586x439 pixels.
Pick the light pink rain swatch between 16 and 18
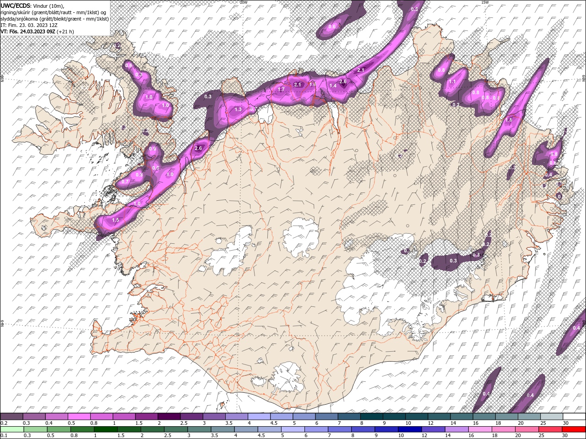coord(480,429)
